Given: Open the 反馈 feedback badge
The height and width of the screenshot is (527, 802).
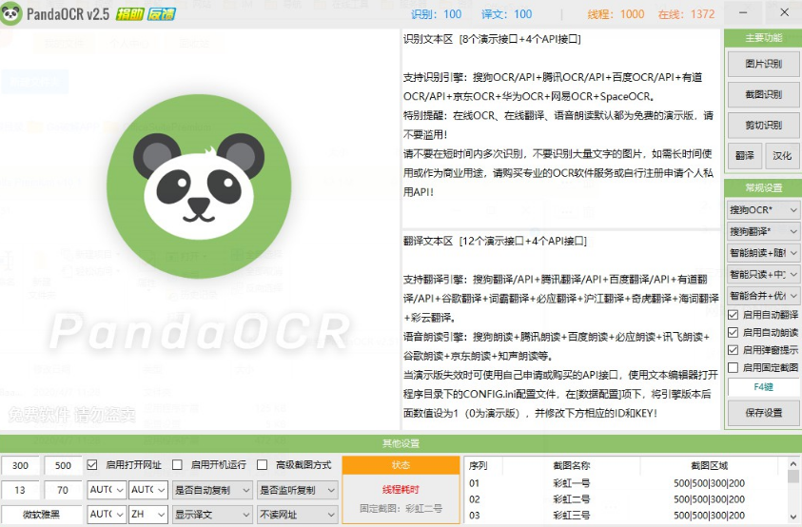Looking at the screenshot, I should (161, 14).
